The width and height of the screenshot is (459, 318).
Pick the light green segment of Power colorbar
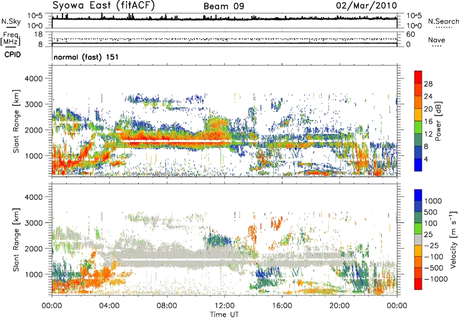[x=418, y=127]
